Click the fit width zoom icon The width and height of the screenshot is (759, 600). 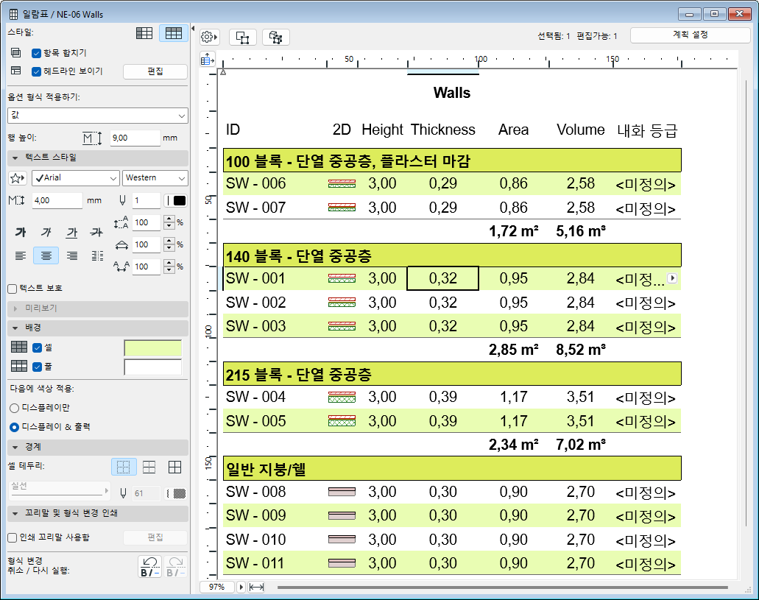click(256, 587)
